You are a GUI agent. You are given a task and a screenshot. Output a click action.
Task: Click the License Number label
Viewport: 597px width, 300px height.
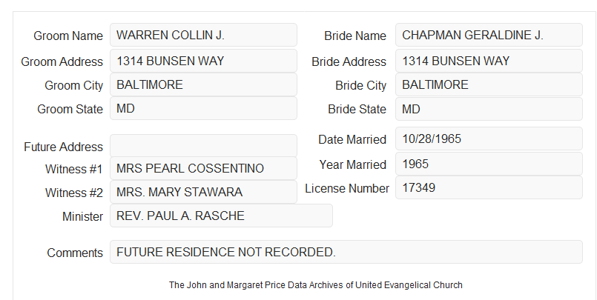tap(347, 189)
